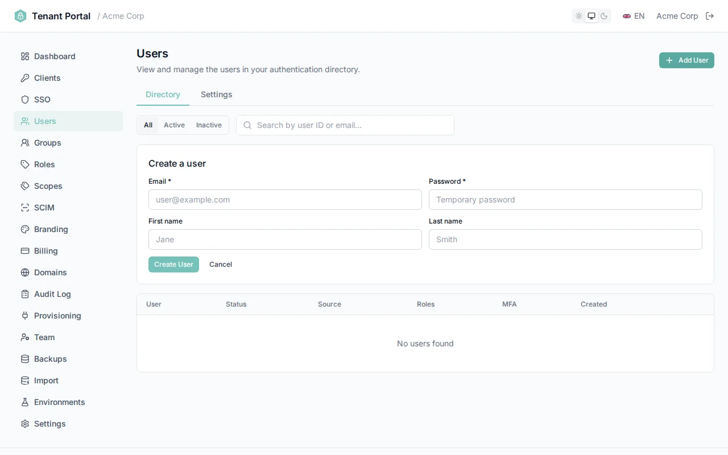
Task: Focus the First name input field
Action: click(x=285, y=239)
